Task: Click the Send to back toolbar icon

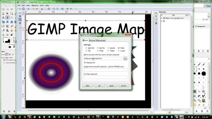Action: point(71,9)
